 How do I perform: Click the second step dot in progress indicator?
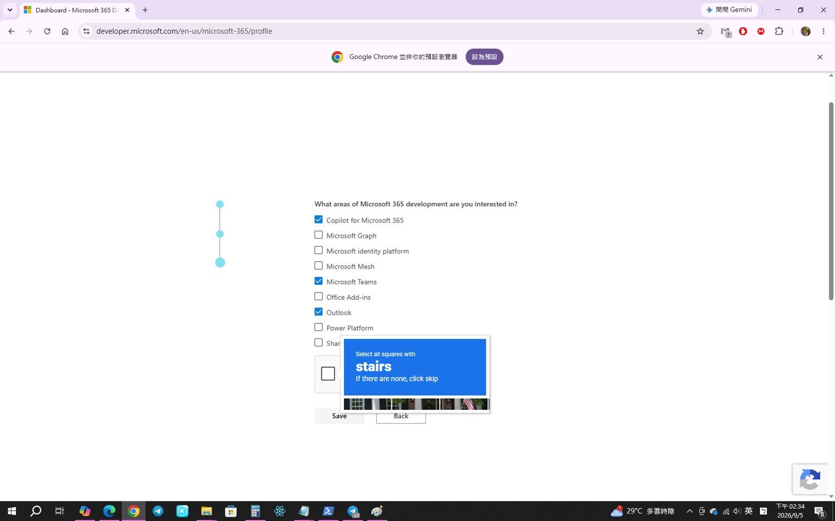[220, 234]
